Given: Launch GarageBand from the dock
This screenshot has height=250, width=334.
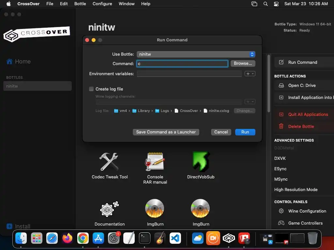Looking at the screenshot, I should 160,238.
